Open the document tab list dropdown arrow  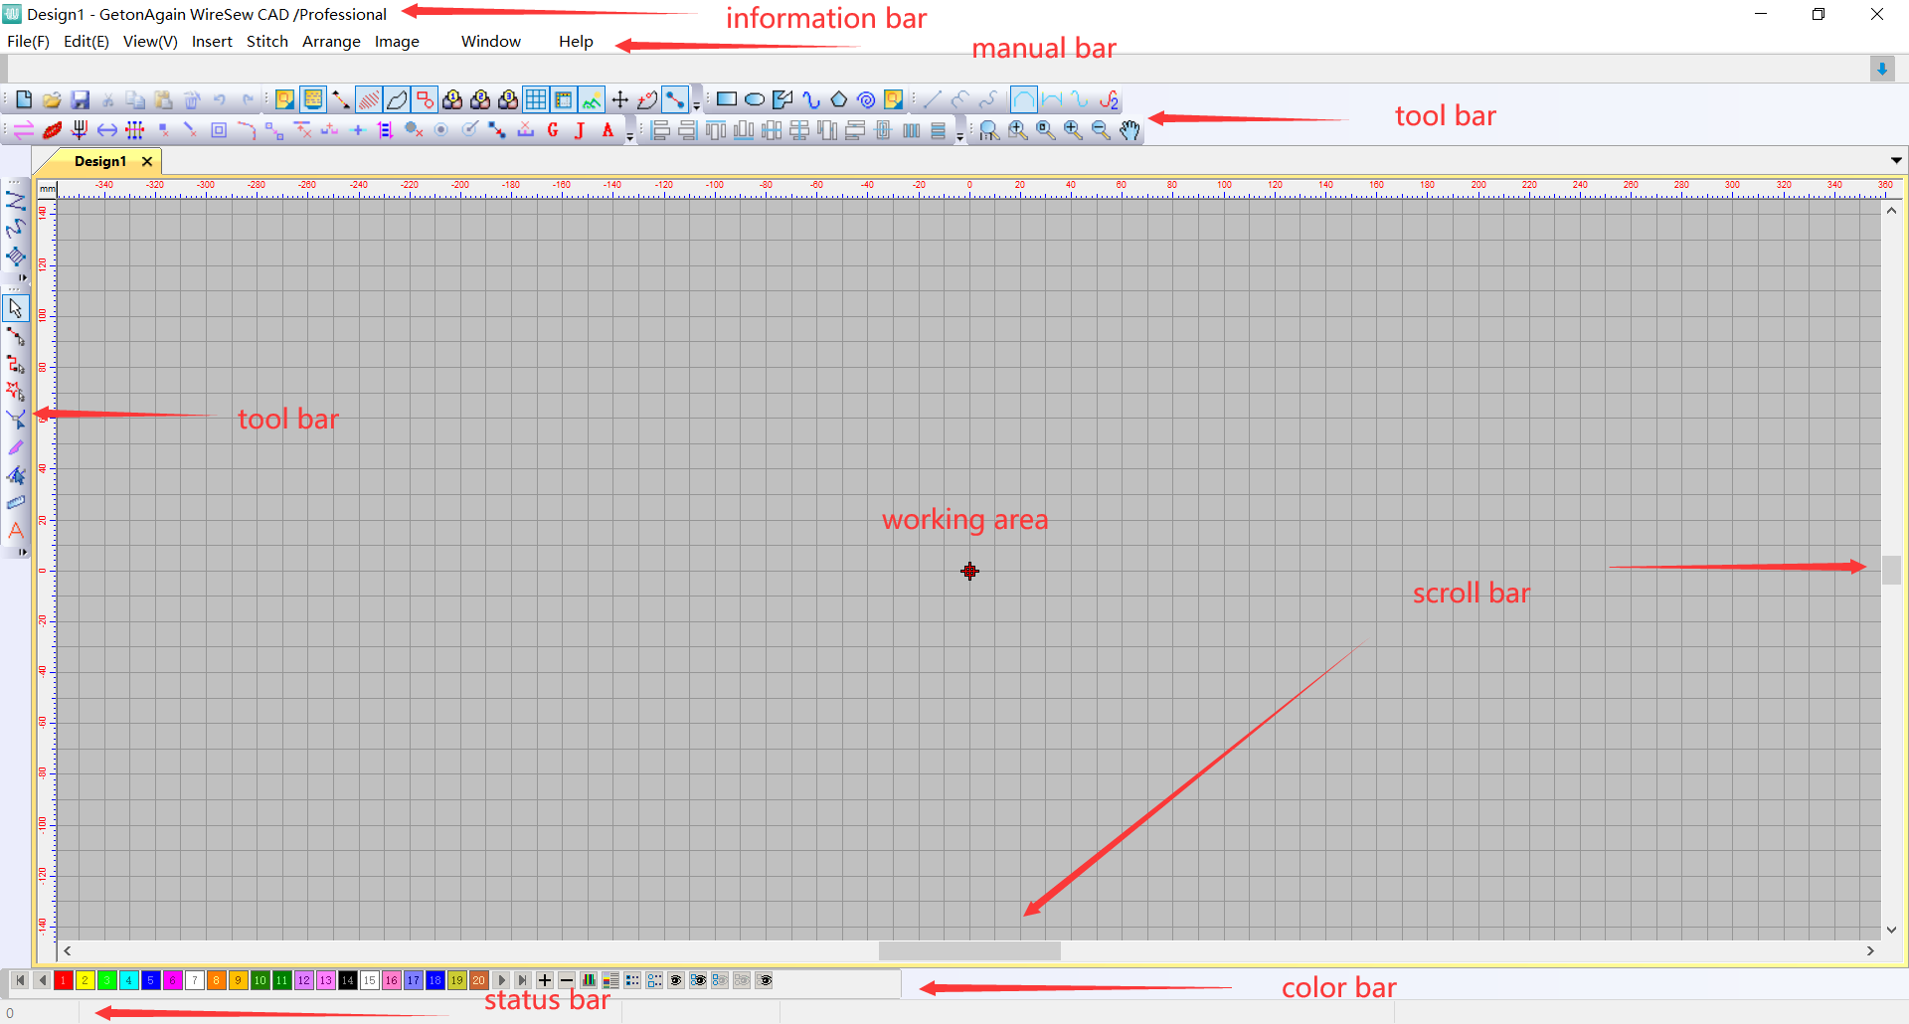click(1896, 161)
